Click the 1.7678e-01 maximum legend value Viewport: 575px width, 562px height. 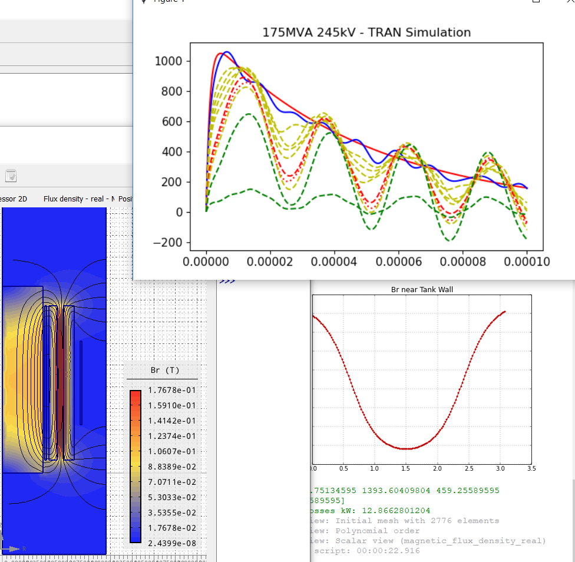click(171, 391)
